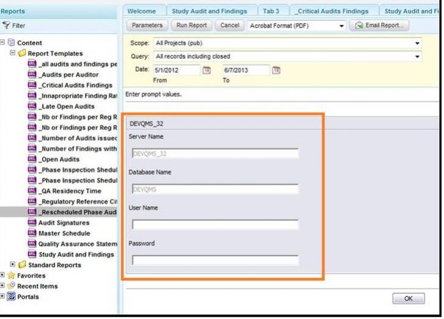Select the Audit Signatures report
This screenshot has width=444, height=319.
pyautogui.click(x=64, y=223)
